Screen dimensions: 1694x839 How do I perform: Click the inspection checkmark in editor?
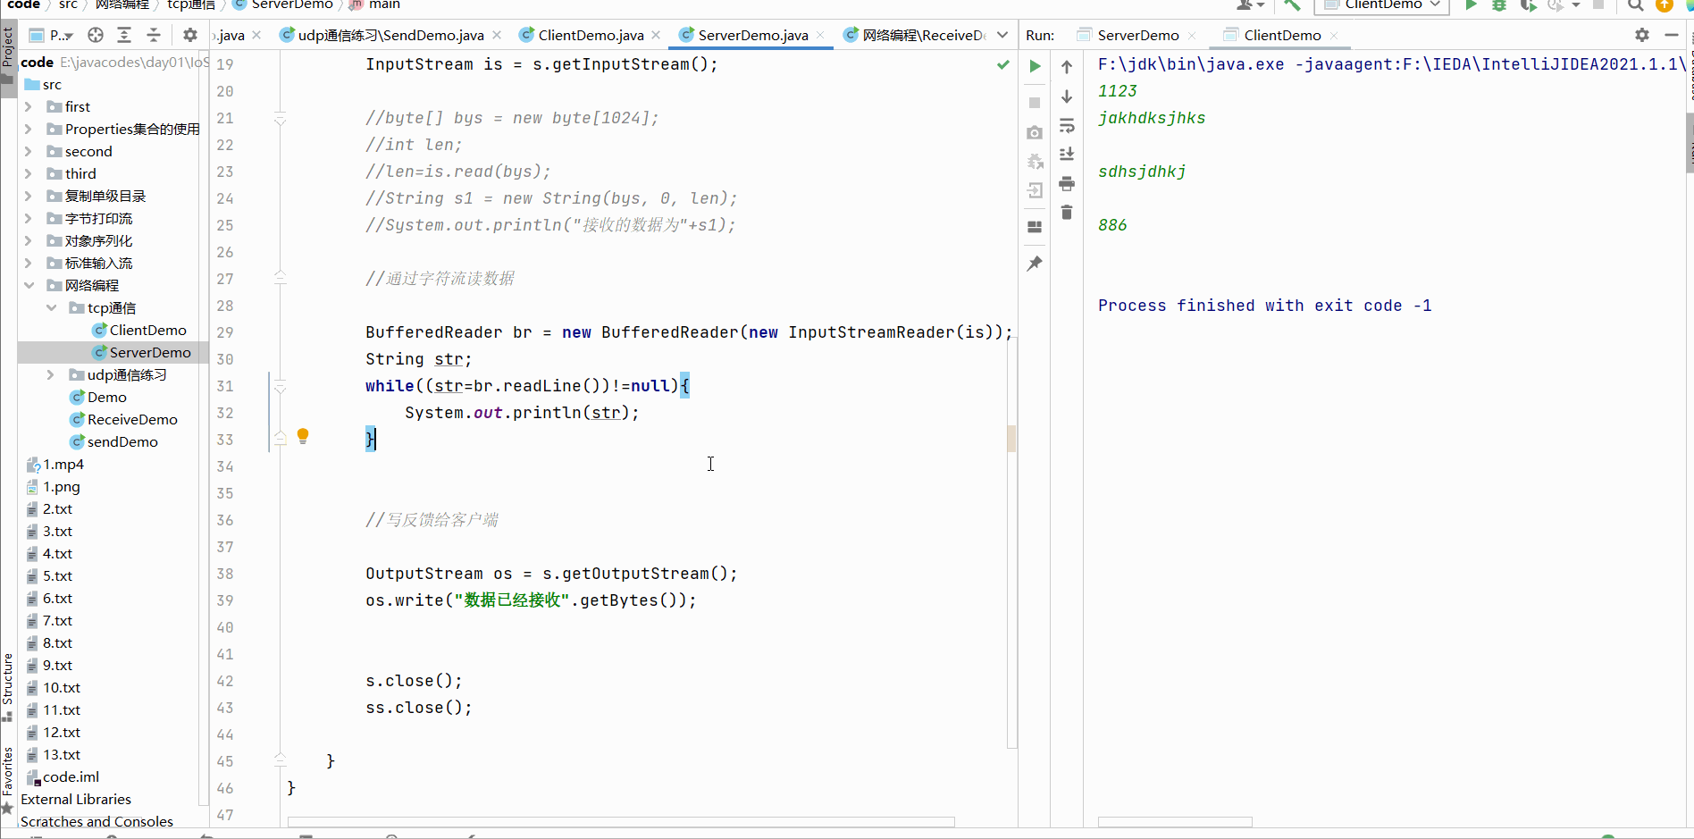tap(1003, 64)
